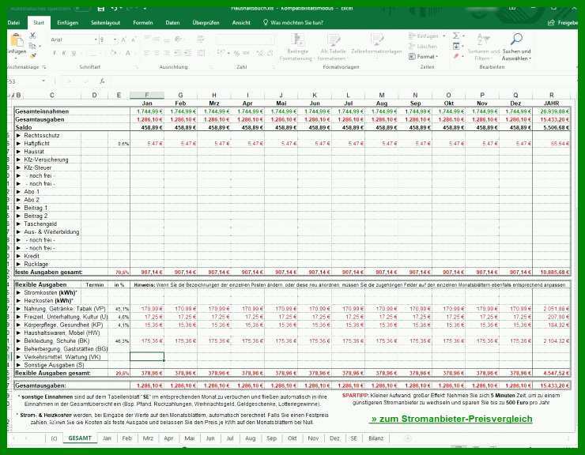
Task: Toggle bold formatting (F)
Action: [55, 54]
